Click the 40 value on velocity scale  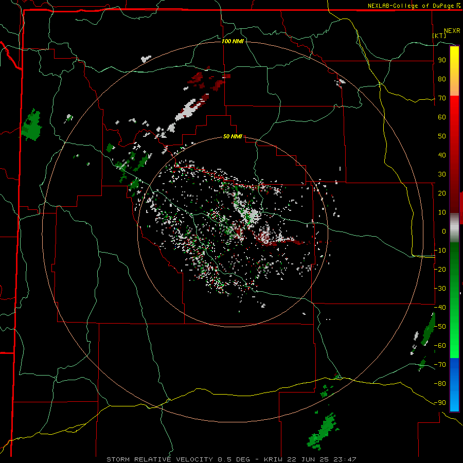(442, 155)
